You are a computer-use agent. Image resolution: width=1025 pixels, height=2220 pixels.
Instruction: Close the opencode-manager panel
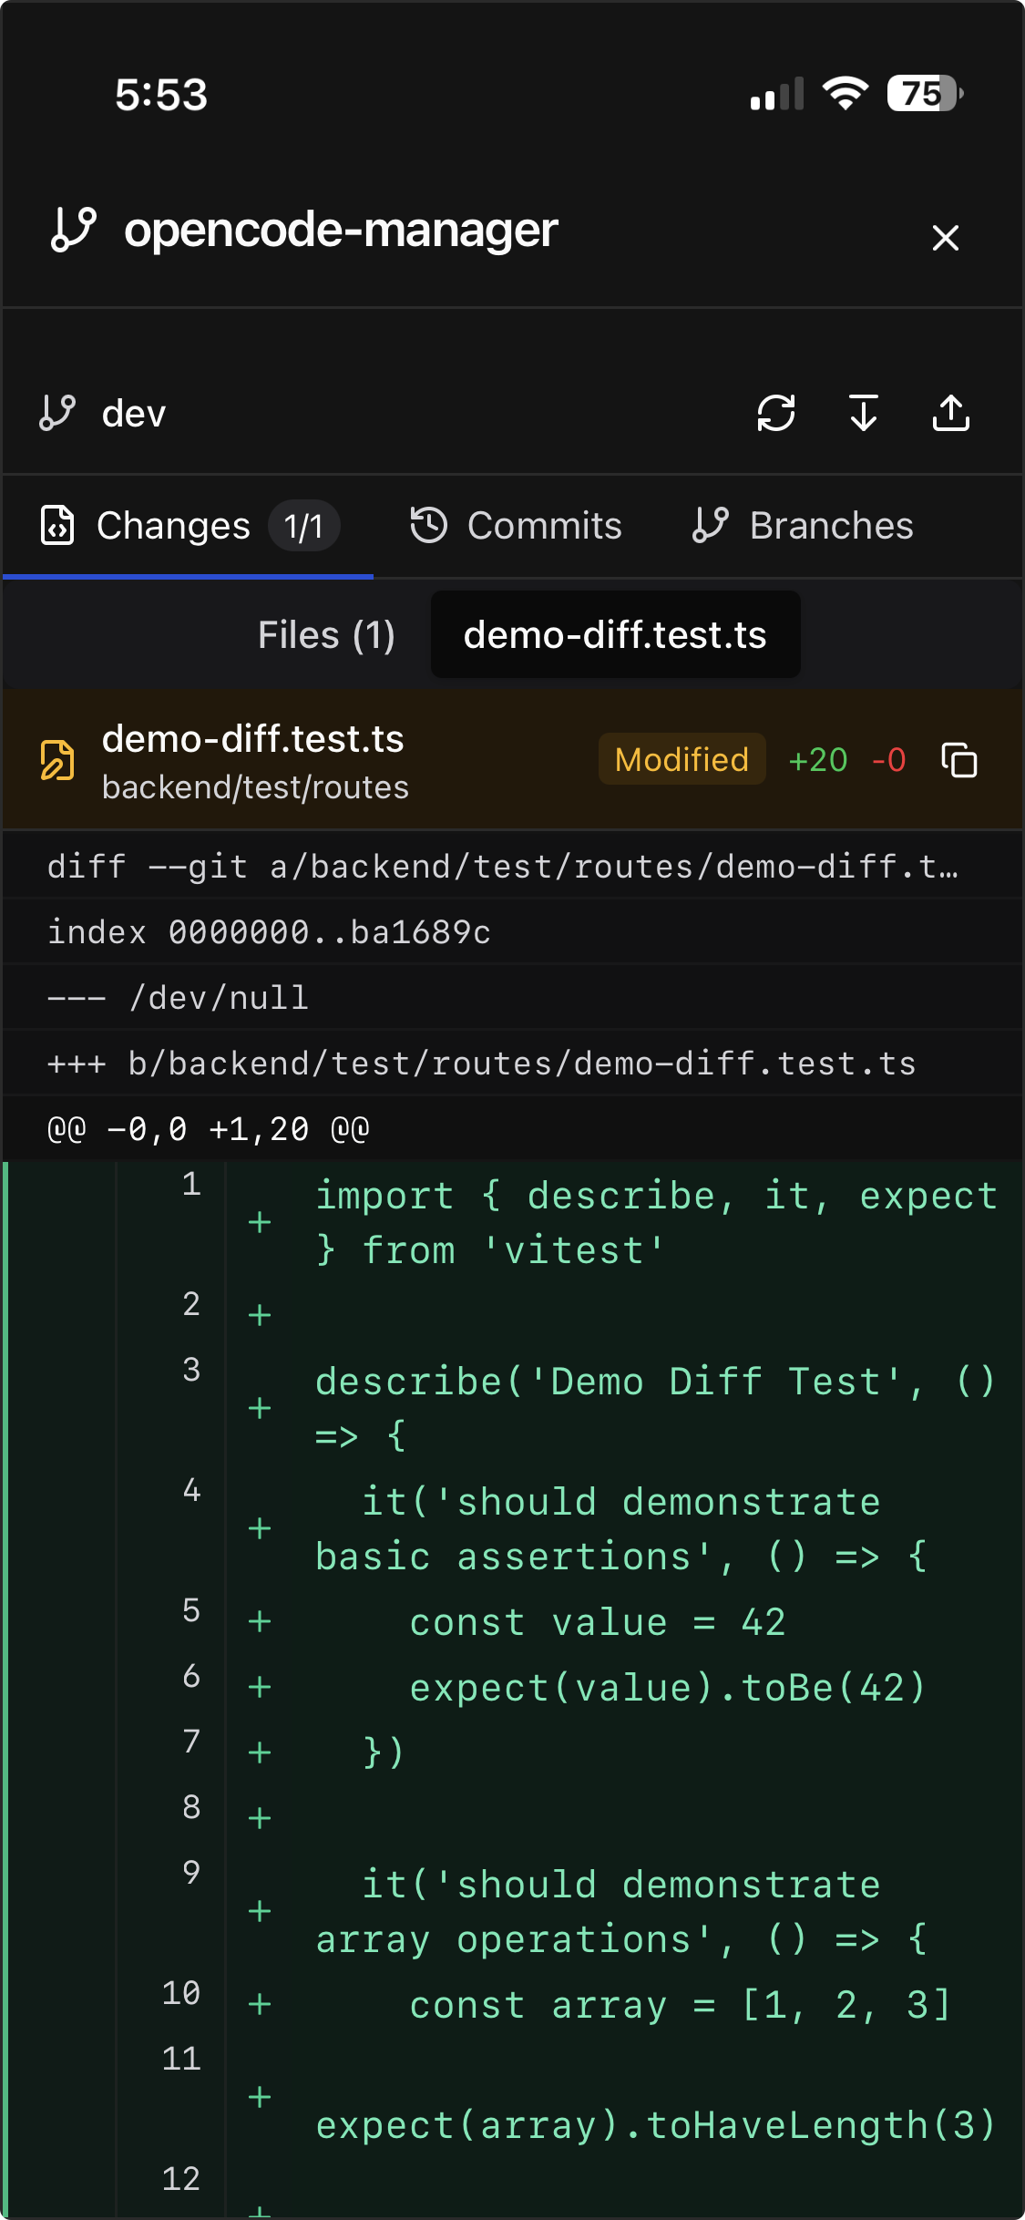[945, 238]
